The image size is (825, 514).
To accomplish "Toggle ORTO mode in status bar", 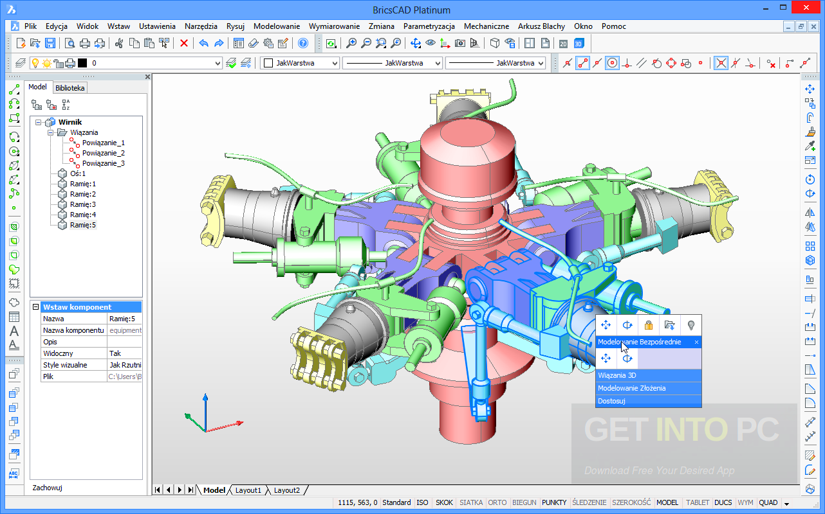I will [497, 502].
